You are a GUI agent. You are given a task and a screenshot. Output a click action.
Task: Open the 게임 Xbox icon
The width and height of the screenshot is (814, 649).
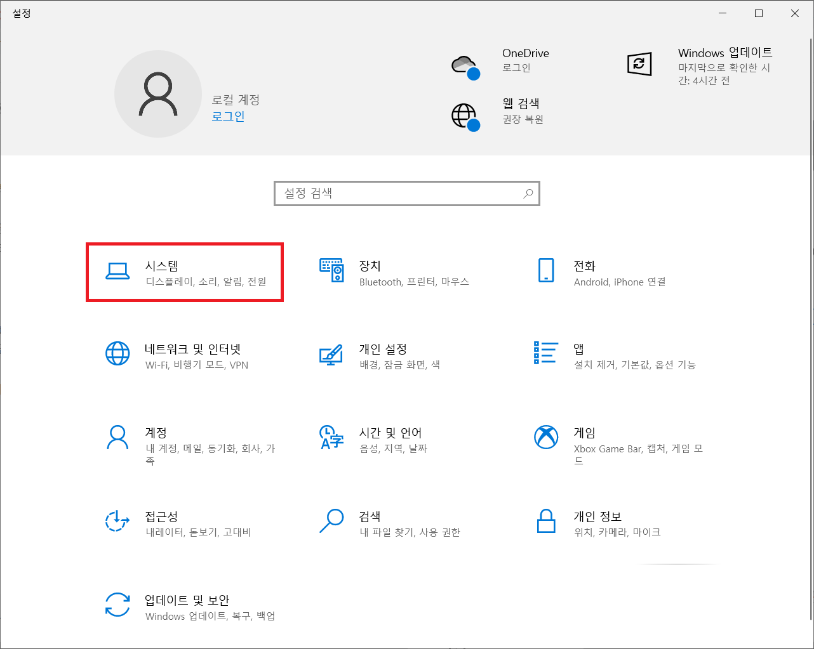(546, 436)
